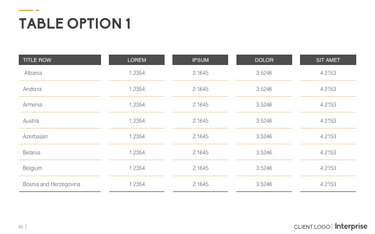Select the SIT AMET column header
Image resolution: width=375 pixels, height=234 pixels.
(x=328, y=60)
